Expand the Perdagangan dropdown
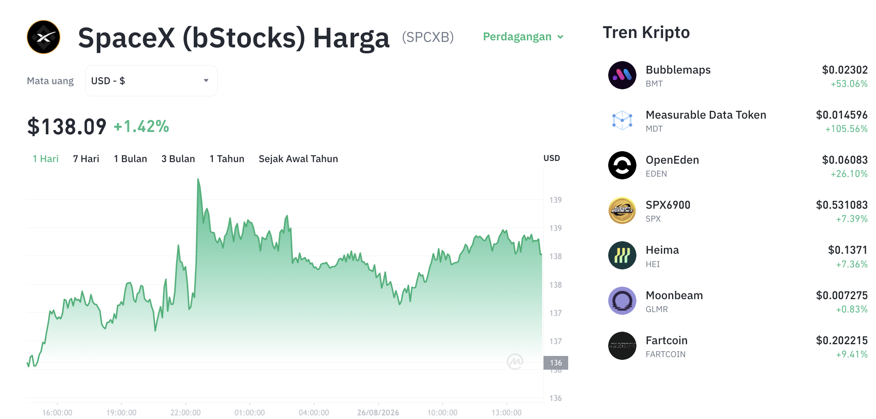Image resolution: width=876 pixels, height=419 pixels. point(523,37)
